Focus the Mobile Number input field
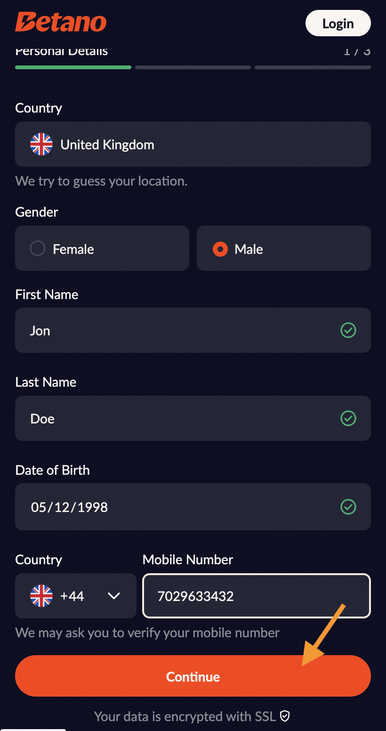 (257, 596)
